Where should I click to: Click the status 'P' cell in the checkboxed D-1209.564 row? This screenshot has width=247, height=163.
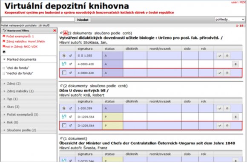112,126
